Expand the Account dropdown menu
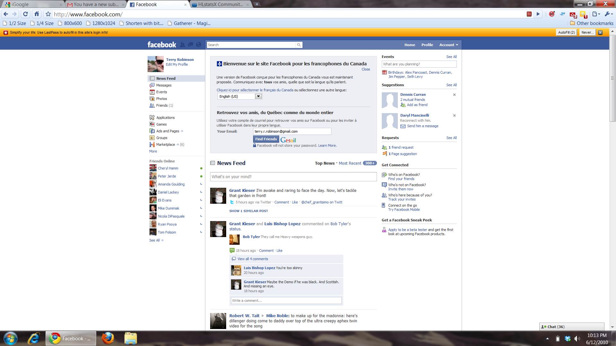 (x=449, y=45)
